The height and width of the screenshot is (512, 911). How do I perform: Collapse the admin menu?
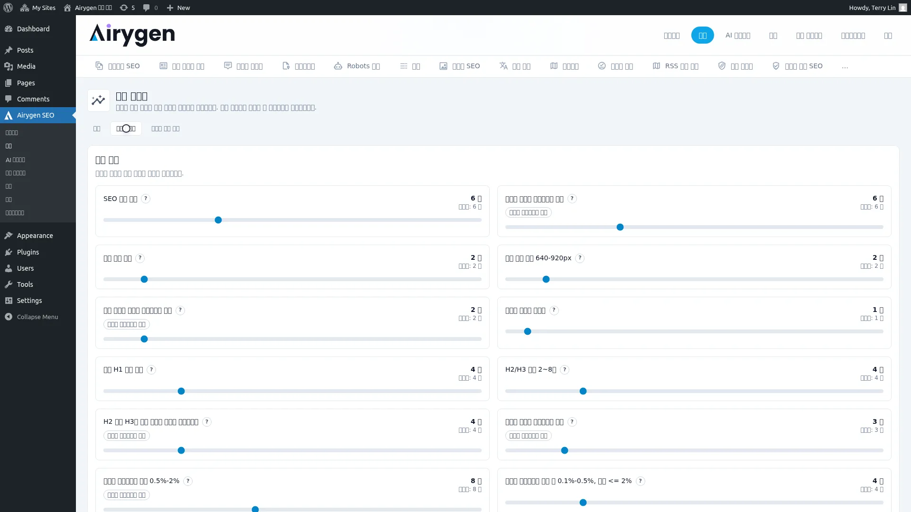click(x=38, y=317)
